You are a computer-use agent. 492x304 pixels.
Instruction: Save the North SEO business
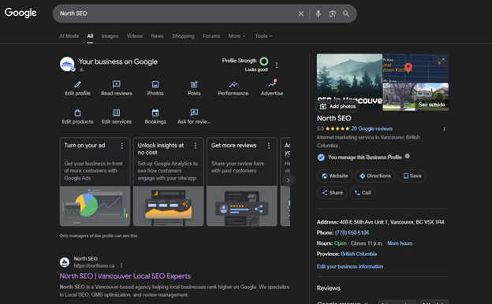tap(412, 176)
